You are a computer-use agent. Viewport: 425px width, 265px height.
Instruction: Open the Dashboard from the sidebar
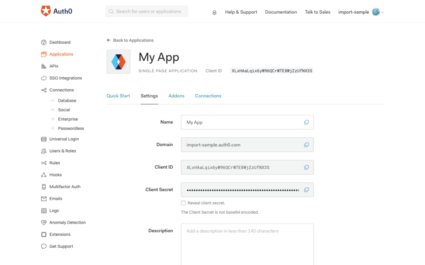tap(43, 42)
